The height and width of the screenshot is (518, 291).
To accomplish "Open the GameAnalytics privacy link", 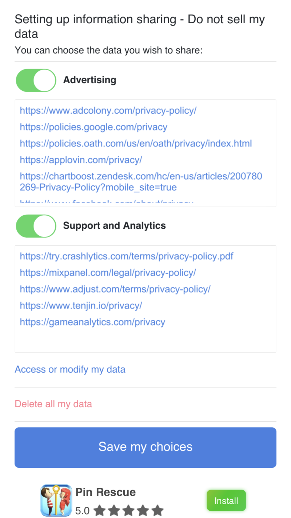I will tap(92, 322).
